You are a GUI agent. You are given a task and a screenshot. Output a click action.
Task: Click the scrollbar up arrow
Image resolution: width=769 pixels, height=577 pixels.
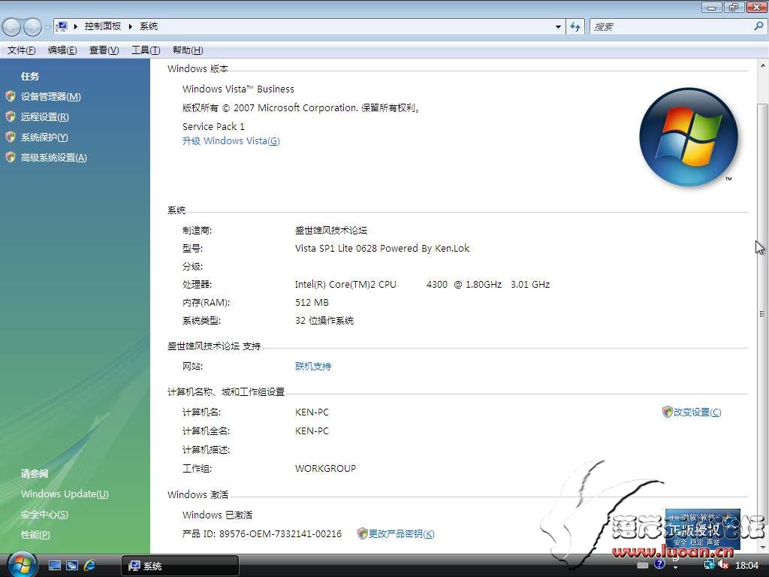pyautogui.click(x=762, y=65)
